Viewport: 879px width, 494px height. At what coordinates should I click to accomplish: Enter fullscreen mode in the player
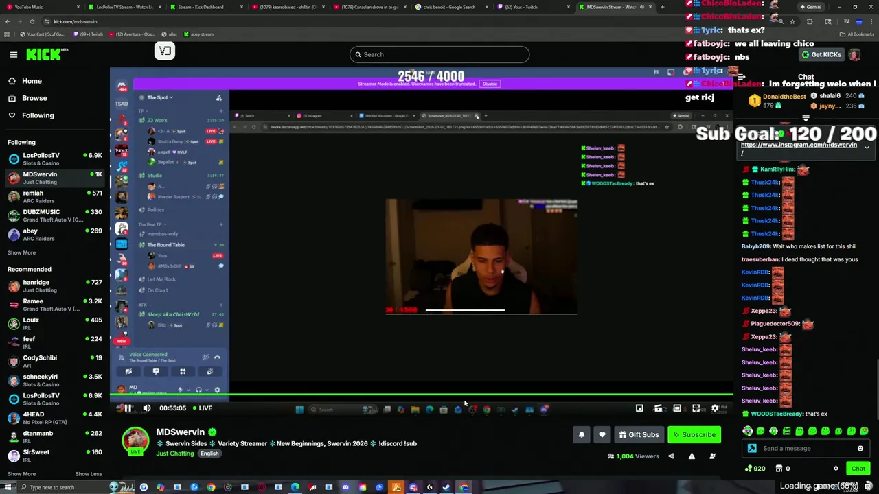(x=696, y=408)
